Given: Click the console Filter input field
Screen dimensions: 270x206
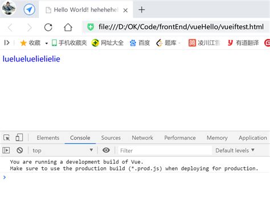Looking at the screenshot, I should tap(165, 151).
